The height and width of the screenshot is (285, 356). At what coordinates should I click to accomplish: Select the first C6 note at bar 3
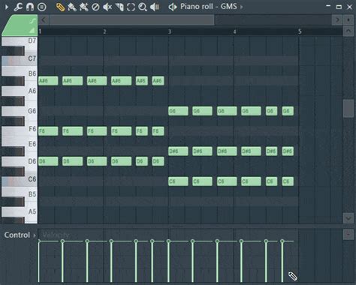point(178,181)
